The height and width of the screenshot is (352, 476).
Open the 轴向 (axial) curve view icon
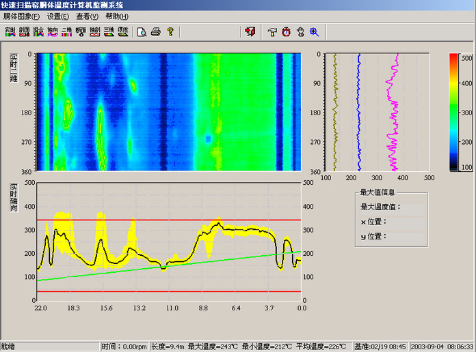point(53,31)
